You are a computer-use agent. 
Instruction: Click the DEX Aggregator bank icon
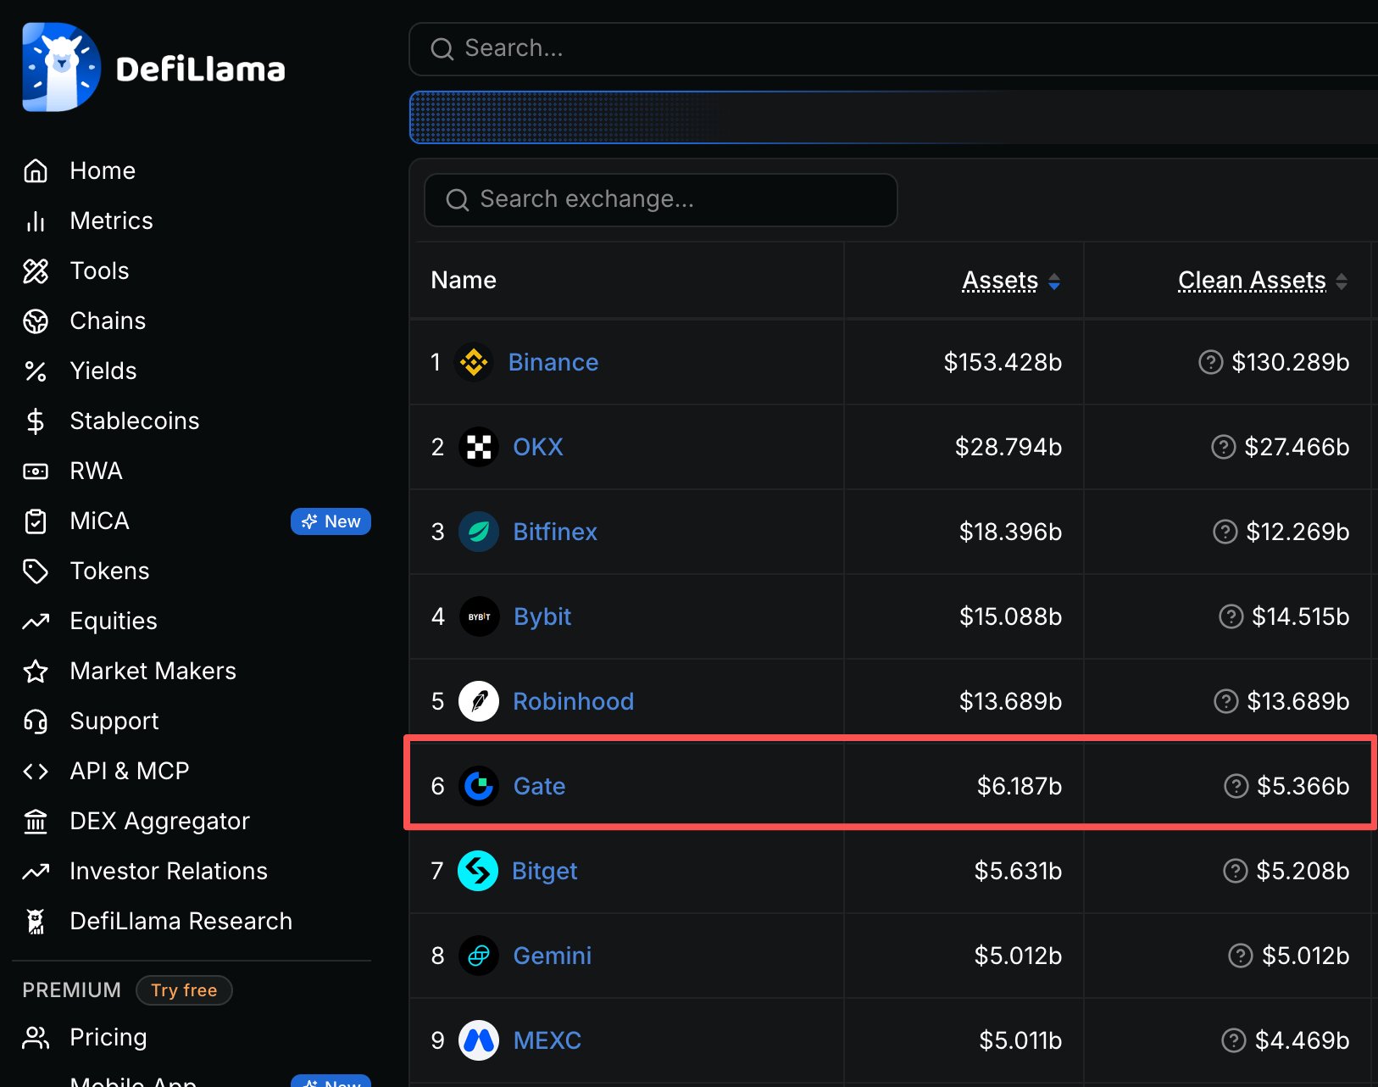pyautogui.click(x=36, y=821)
